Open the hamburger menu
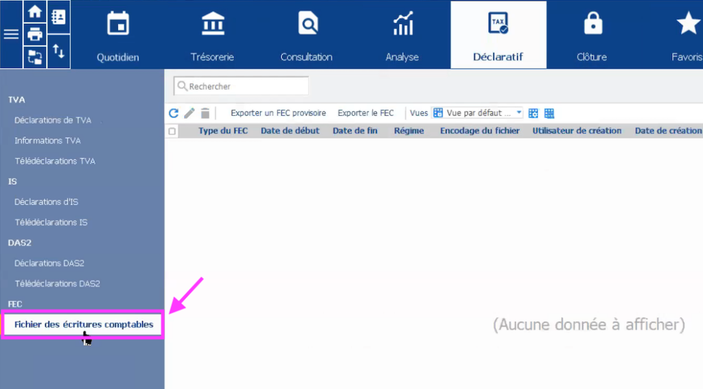The image size is (703, 389). point(11,34)
